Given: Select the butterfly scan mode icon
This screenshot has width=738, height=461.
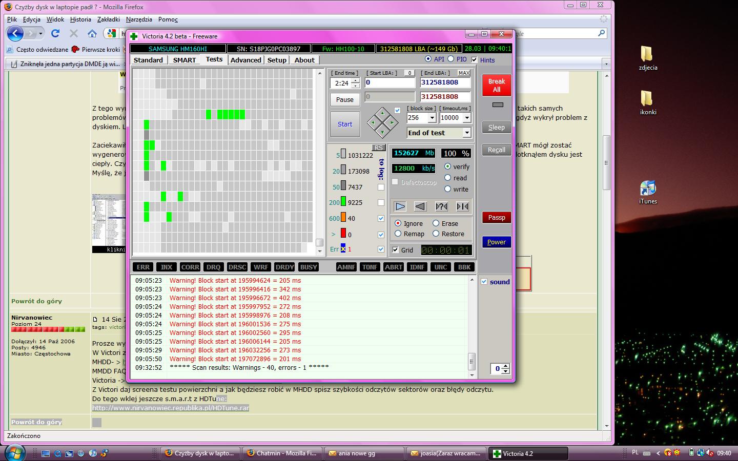Looking at the screenshot, I should 462,206.
